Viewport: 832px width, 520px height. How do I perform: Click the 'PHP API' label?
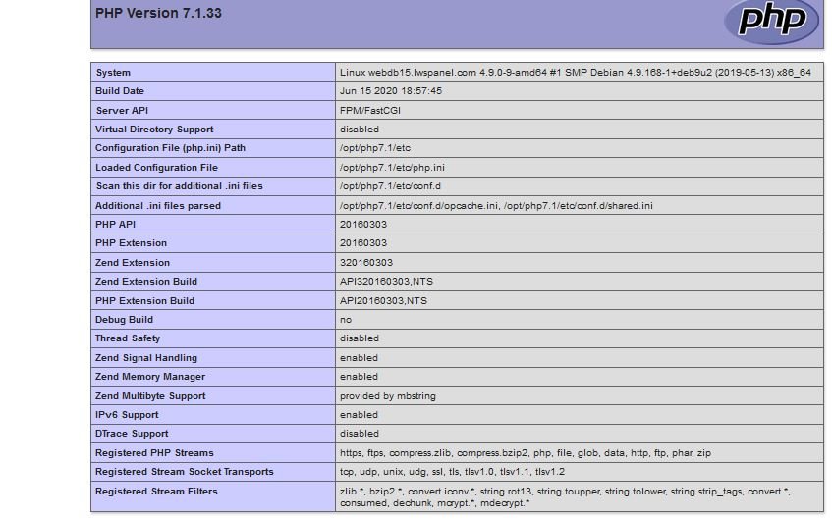coord(115,225)
